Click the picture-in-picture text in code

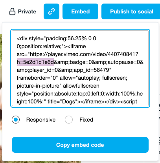click(x=39, y=86)
